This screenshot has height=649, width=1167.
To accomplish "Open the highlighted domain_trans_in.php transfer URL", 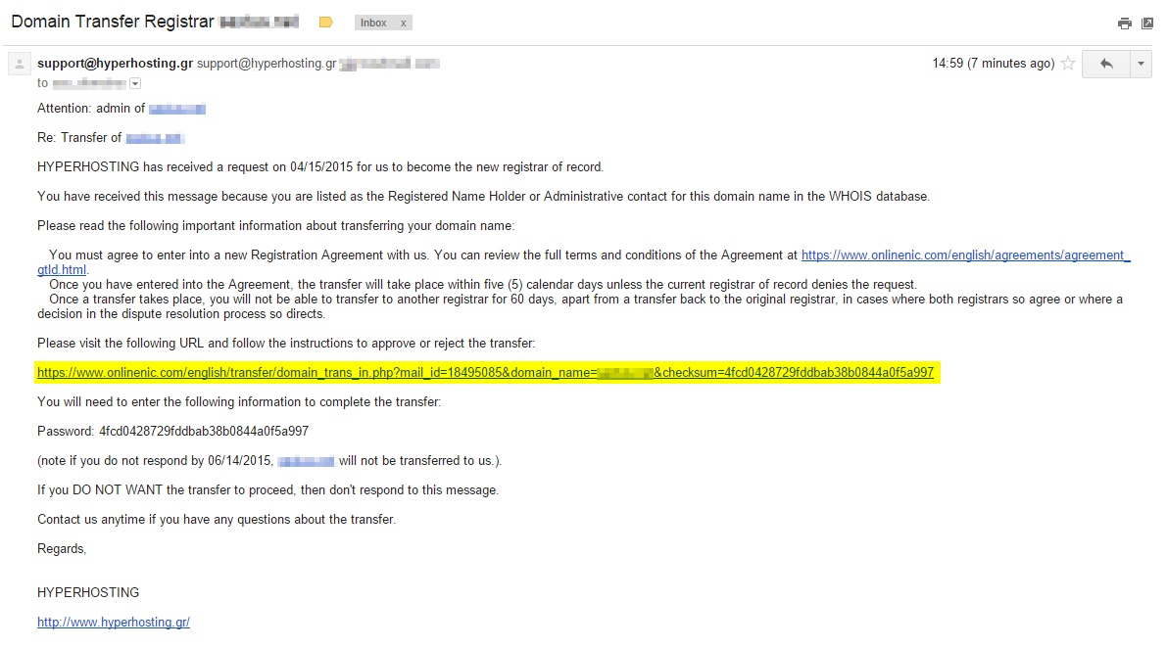I will click(x=485, y=372).
